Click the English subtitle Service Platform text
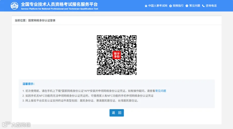The image size is (233, 129). click(60, 9)
